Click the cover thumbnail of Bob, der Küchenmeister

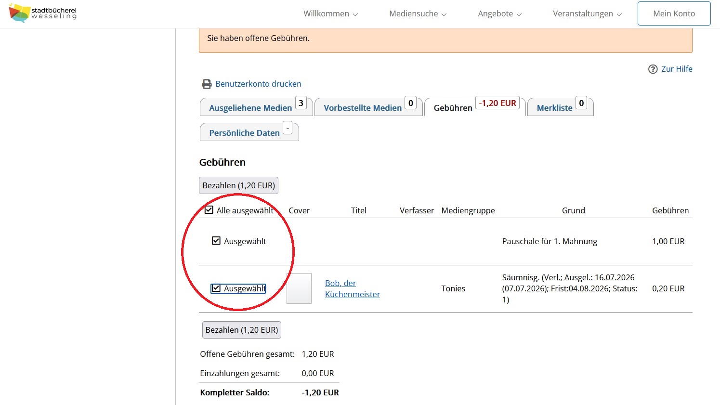tap(299, 288)
